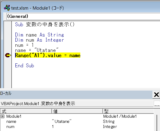Open the (General) object dropdown

(x=83, y=16)
